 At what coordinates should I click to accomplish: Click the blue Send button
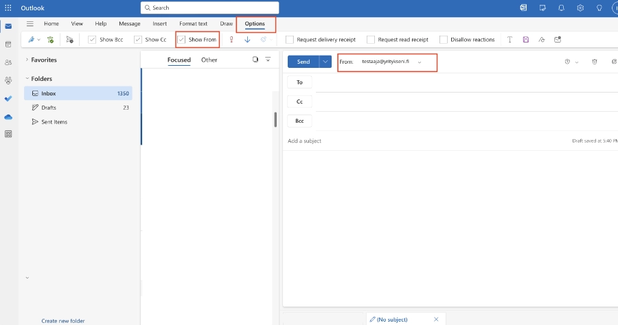(303, 62)
